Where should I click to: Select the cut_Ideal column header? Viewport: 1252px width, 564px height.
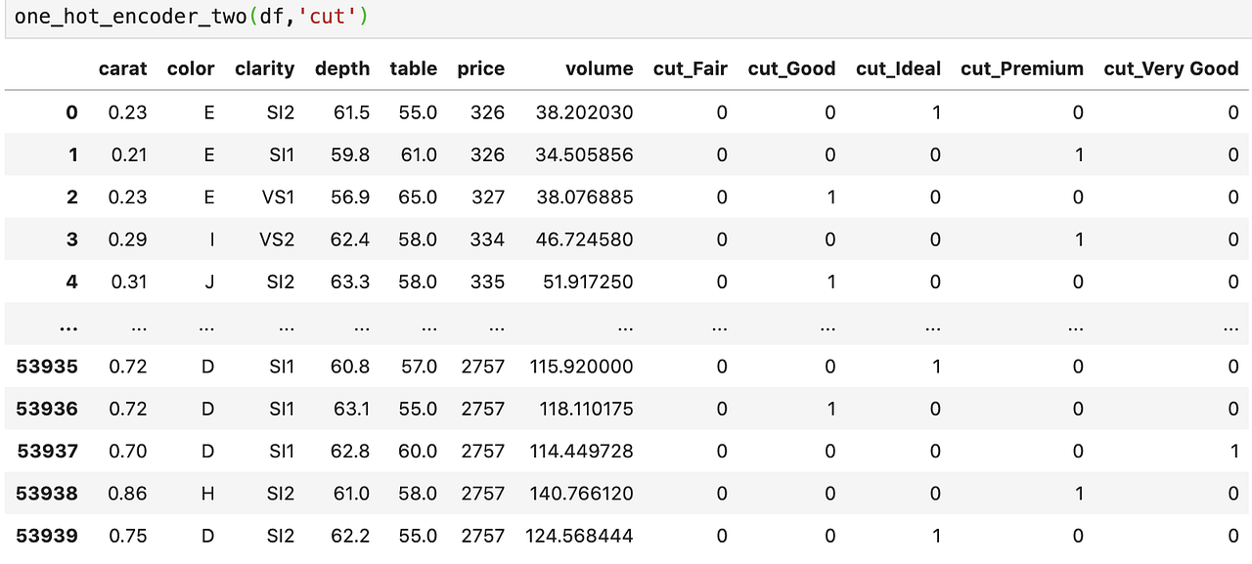898,68
